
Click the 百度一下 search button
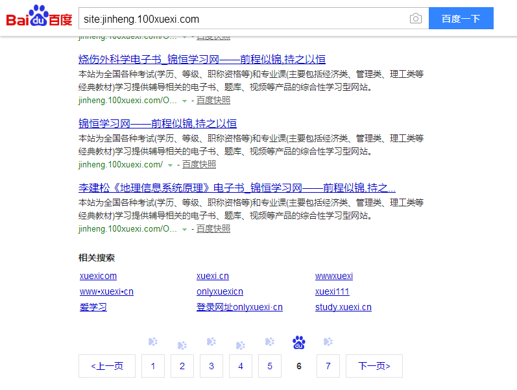(x=461, y=18)
